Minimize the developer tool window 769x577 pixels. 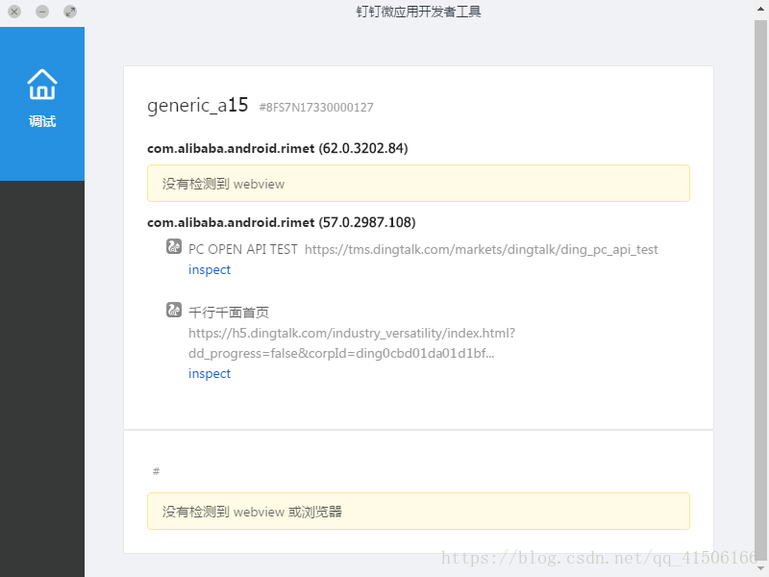[x=42, y=12]
